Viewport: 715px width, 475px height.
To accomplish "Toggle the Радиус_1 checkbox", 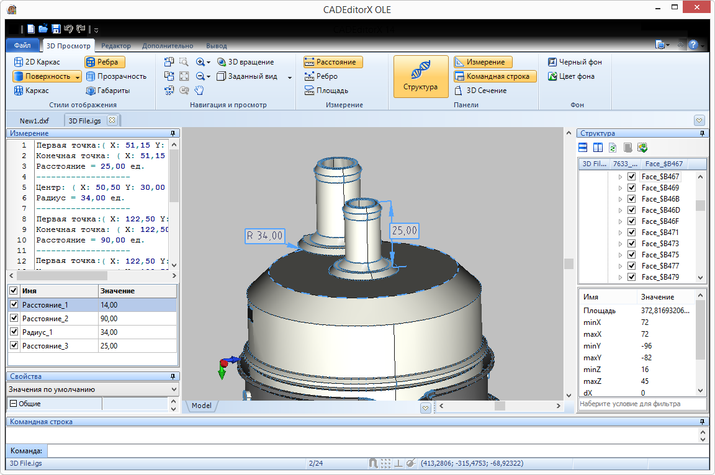I will point(14,332).
